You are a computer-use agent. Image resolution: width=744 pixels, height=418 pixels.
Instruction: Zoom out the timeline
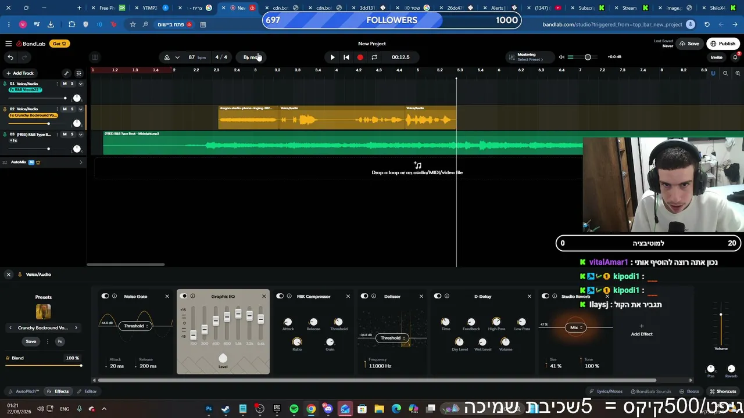[725, 73]
